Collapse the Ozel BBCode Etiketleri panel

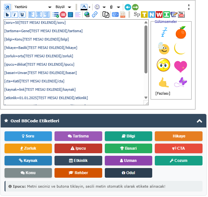pos(199,121)
